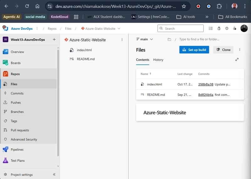Toggle full screen view with expand arrows

237,60
